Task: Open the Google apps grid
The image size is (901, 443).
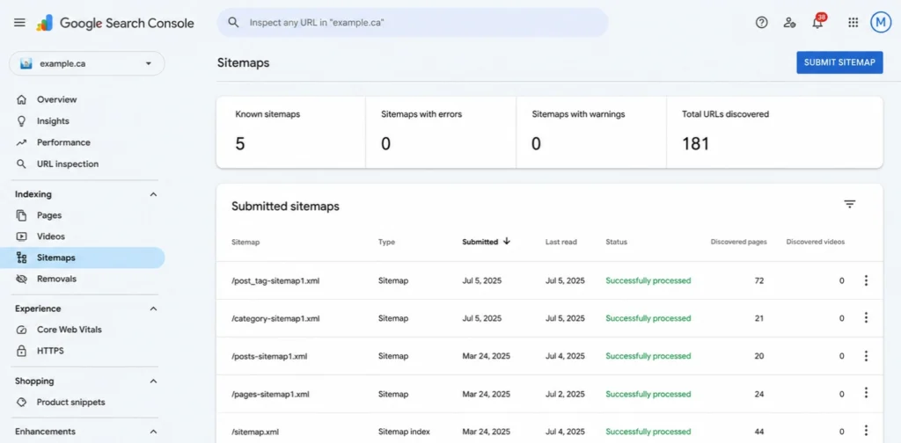Action: (x=853, y=22)
